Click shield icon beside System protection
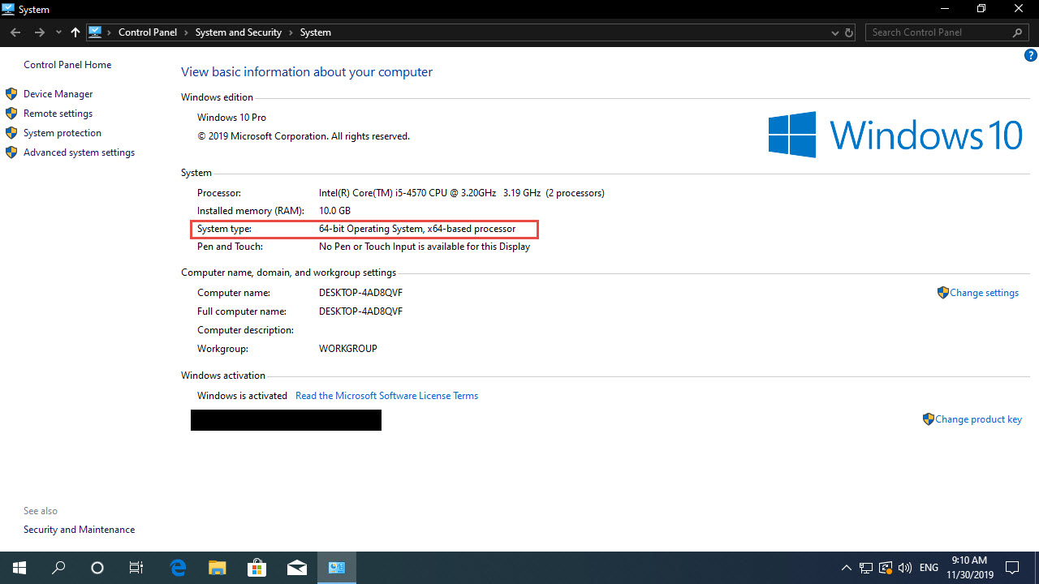1039x584 pixels. 11,133
